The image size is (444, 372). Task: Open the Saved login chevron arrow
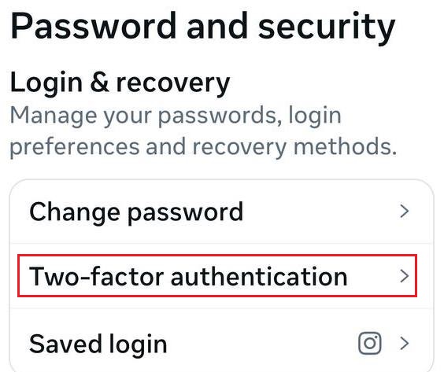click(x=405, y=343)
